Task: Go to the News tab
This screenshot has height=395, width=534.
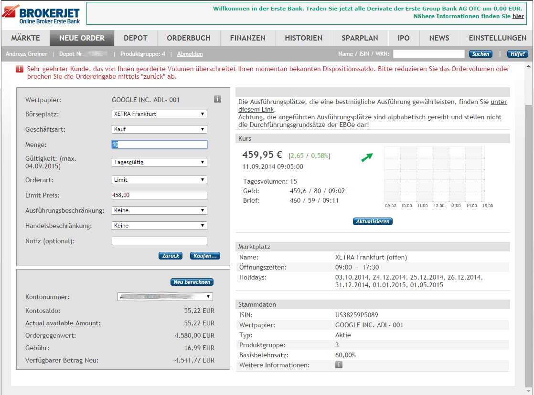Action: click(x=439, y=38)
